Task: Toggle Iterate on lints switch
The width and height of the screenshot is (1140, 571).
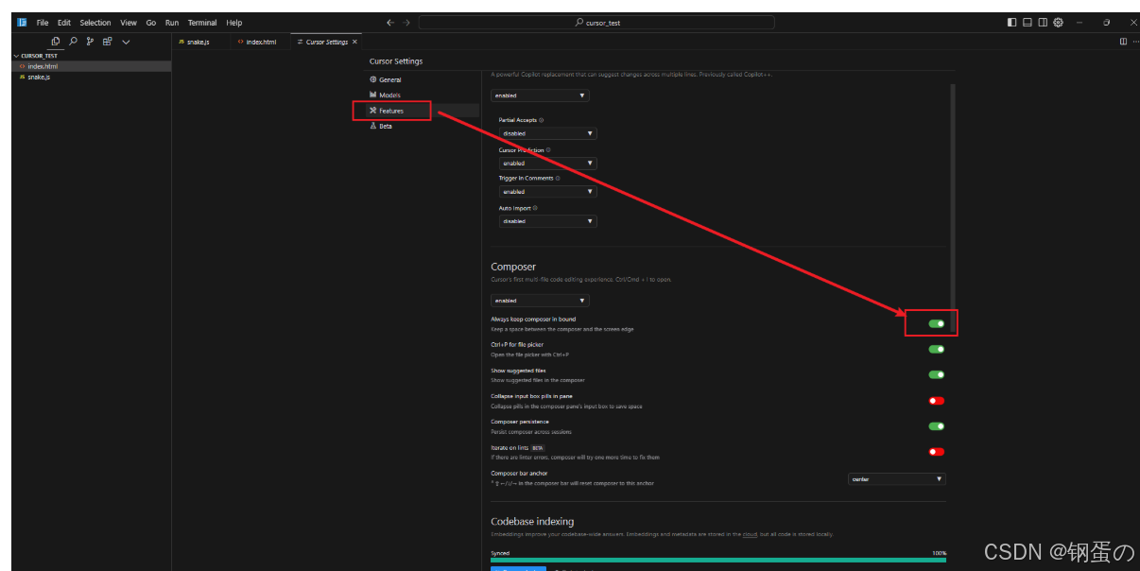Action: point(936,452)
